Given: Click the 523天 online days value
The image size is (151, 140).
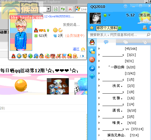Looking at the screenshot, I should (43, 36).
